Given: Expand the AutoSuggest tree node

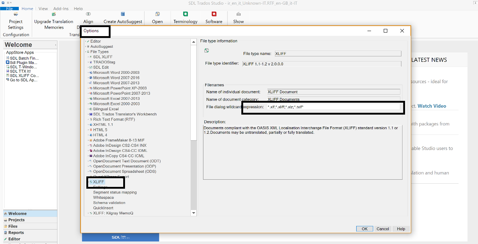Looking at the screenshot, I should coord(85,47).
